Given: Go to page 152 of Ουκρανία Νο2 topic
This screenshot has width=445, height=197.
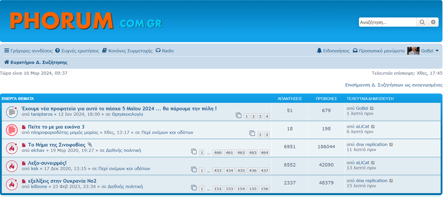Looking at the screenshot, I should (x=218, y=189).
